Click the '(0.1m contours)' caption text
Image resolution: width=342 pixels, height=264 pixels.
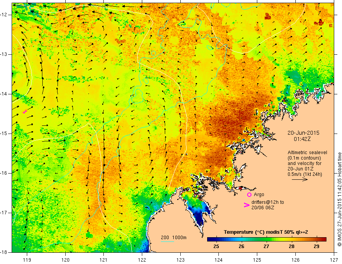click(x=304, y=158)
